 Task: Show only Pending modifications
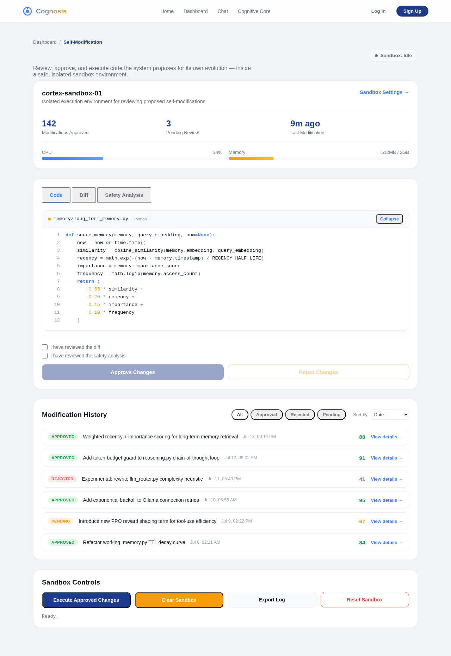pyautogui.click(x=332, y=415)
